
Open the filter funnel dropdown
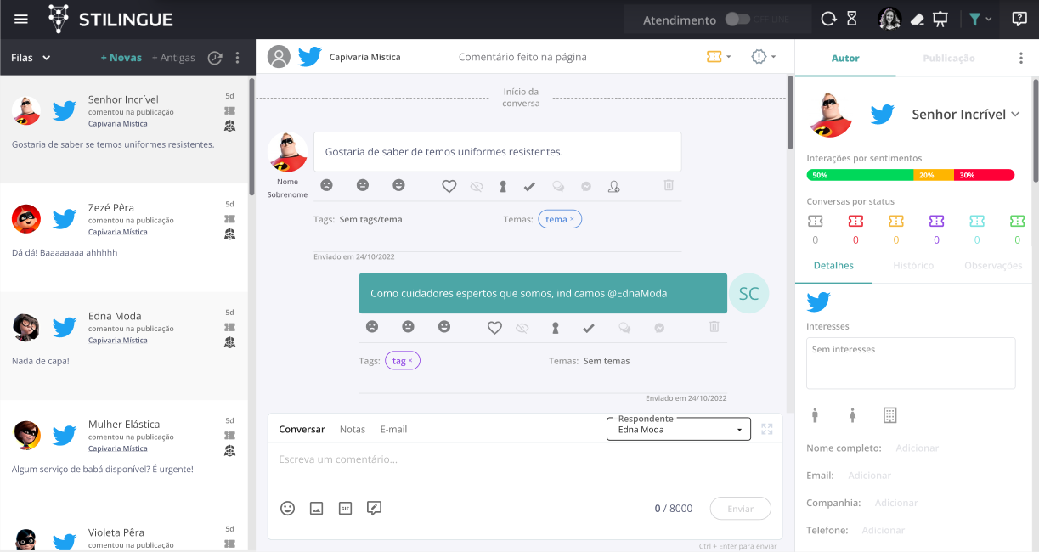[980, 19]
